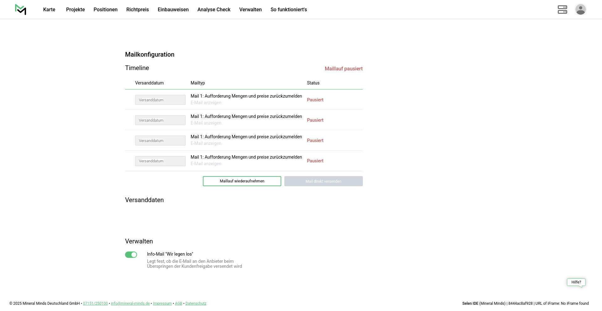Navigate to Einbauweisen
Screen dimensions: 602x311
[x=173, y=9]
